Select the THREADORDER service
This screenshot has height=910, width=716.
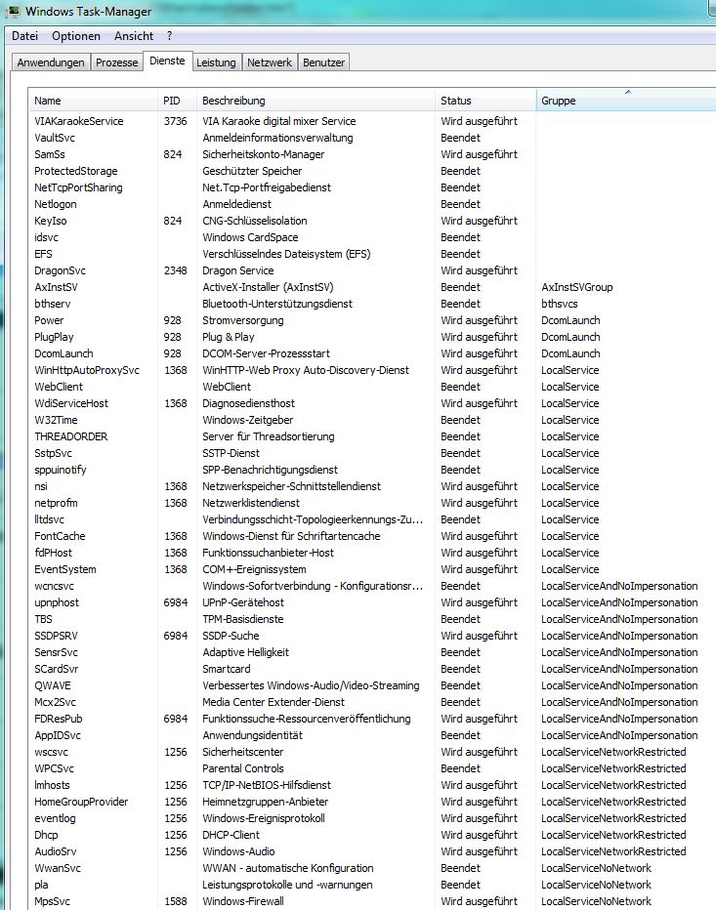pyautogui.click(x=71, y=436)
